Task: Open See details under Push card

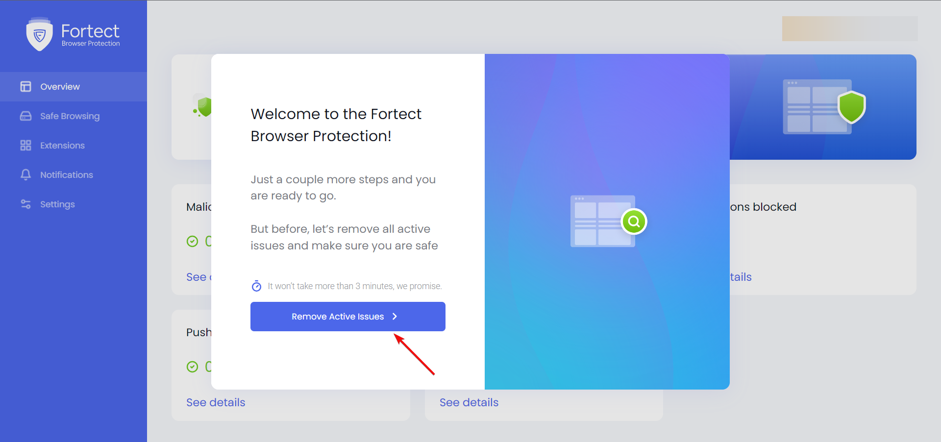Action: (216, 402)
